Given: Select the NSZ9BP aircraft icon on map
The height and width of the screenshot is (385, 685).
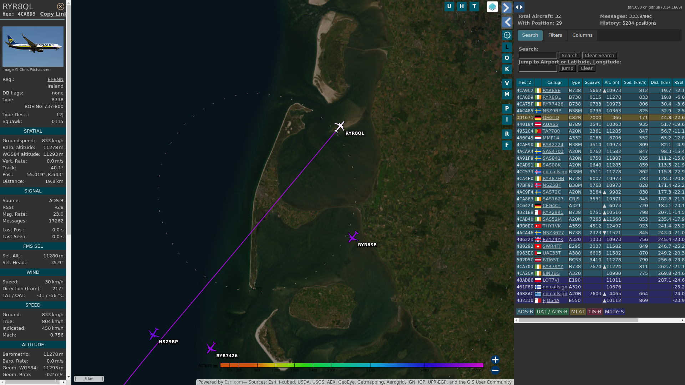Looking at the screenshot, I should coord(154,334).
